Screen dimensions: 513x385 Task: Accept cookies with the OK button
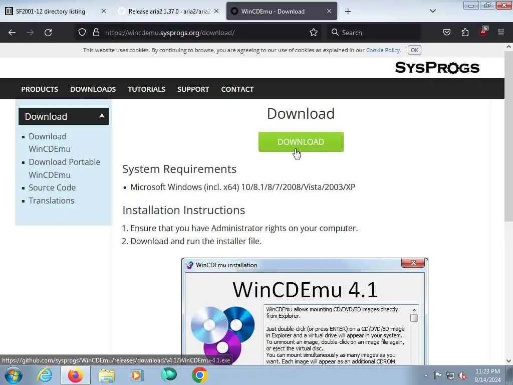414,50
